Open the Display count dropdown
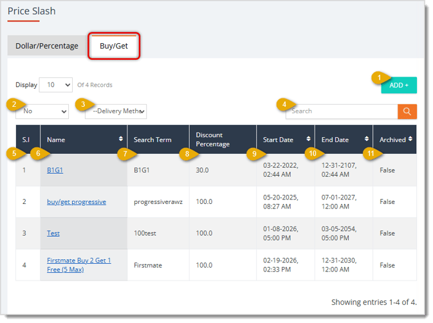 coord(56,85)
